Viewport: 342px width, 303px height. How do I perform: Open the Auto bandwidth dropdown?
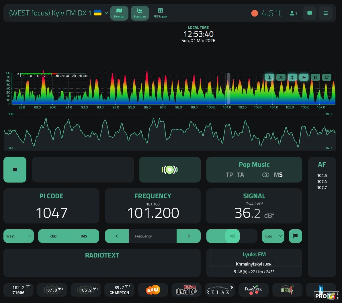click(x=273, y=236)
